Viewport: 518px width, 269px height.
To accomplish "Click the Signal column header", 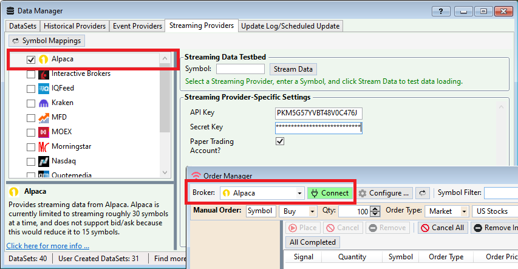I will 303,257.
